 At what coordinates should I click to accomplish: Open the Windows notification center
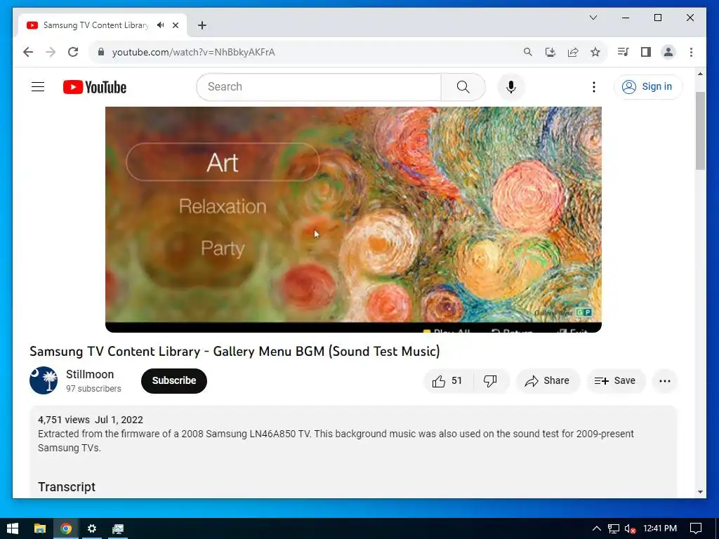(696, 528)
